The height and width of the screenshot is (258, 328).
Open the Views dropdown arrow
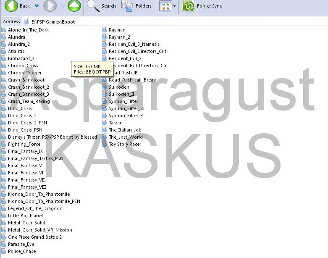click(x=174, y=6)
